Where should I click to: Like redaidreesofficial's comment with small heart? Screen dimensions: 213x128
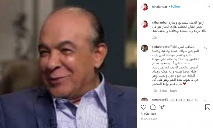(x=205, y=48)
